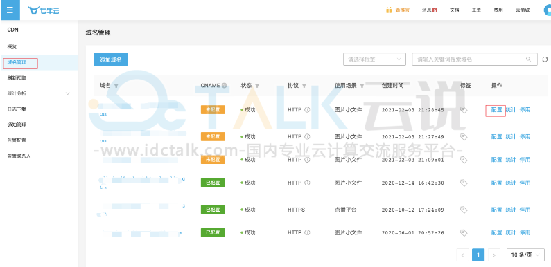Click 配置 for the 2020-12-14 domain
This screenshot has width=551, height=267.
click(x=496, y=183)
